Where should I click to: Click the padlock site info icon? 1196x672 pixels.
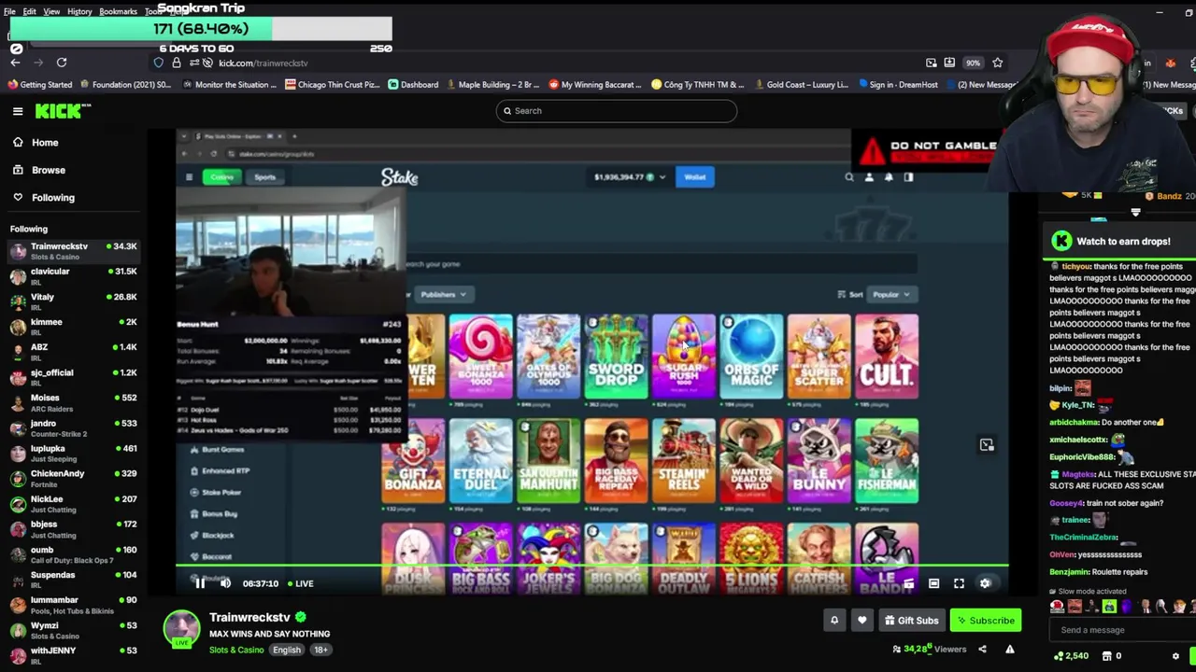pyautogui.click(x=177, y=63)
